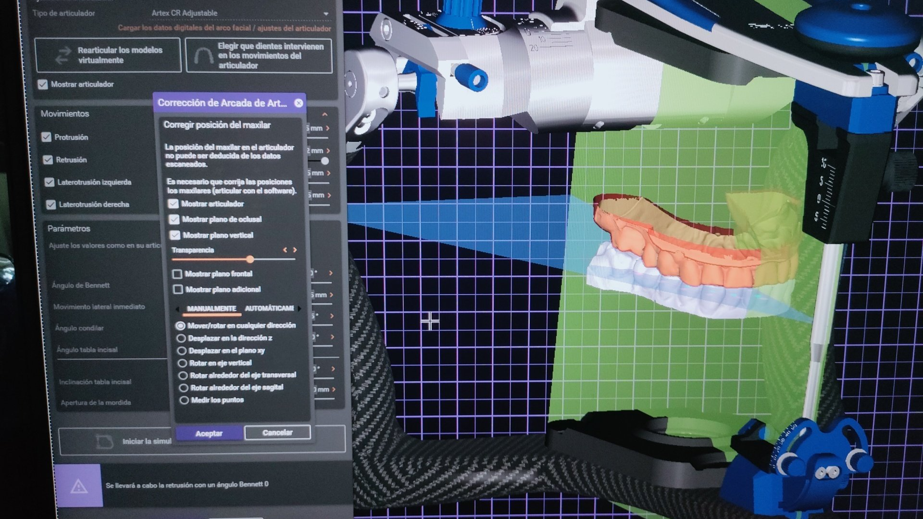This screenshot has height=519, width=923.
Task: Enable Mostrar plano frontal checkbox
Action: pos(177,274)
